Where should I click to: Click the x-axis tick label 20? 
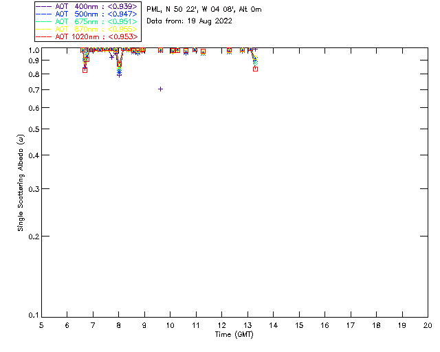[x=428, y=325]
